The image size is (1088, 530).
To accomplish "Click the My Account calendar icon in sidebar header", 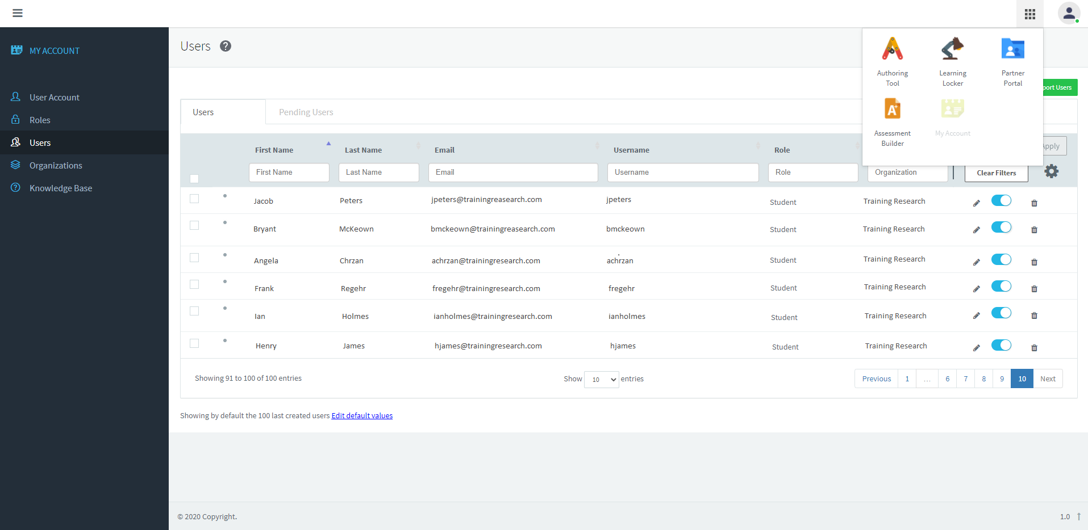I will (16, 50).
